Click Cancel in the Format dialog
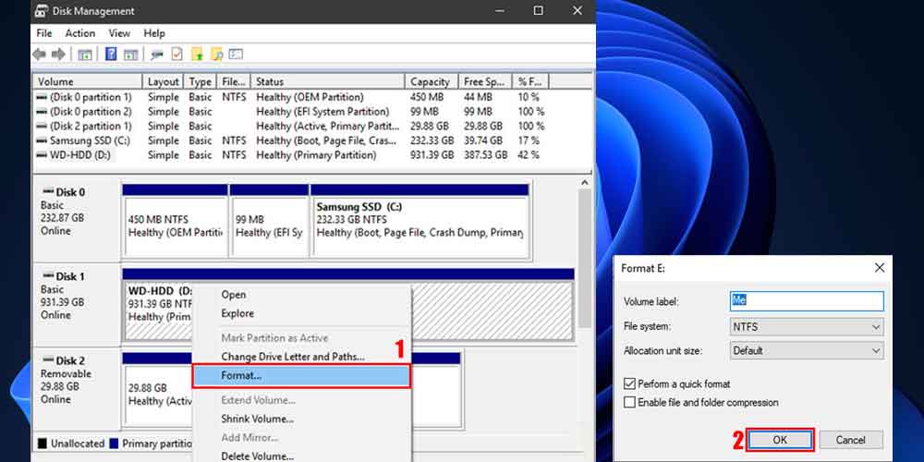The width and height of the screenshot is (924, 462). [x=851, y=440]
